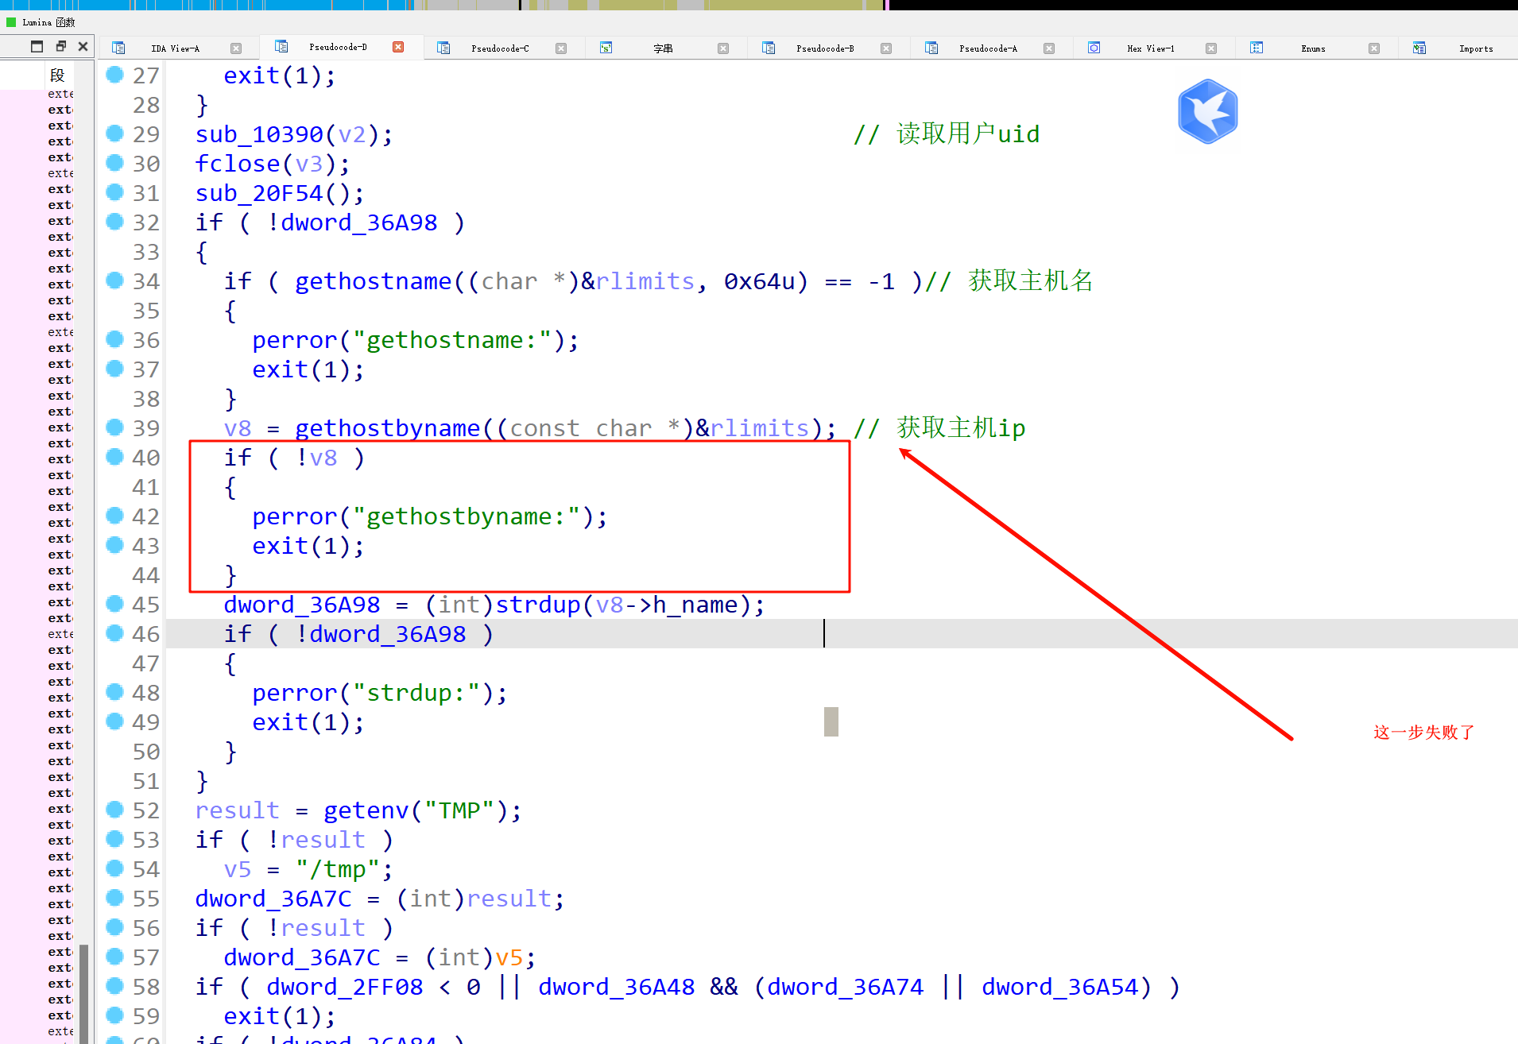Screen dimensions: 1518x1044
Task: Toggle breakpoint dot on line 29
Action: pos(115,133)
